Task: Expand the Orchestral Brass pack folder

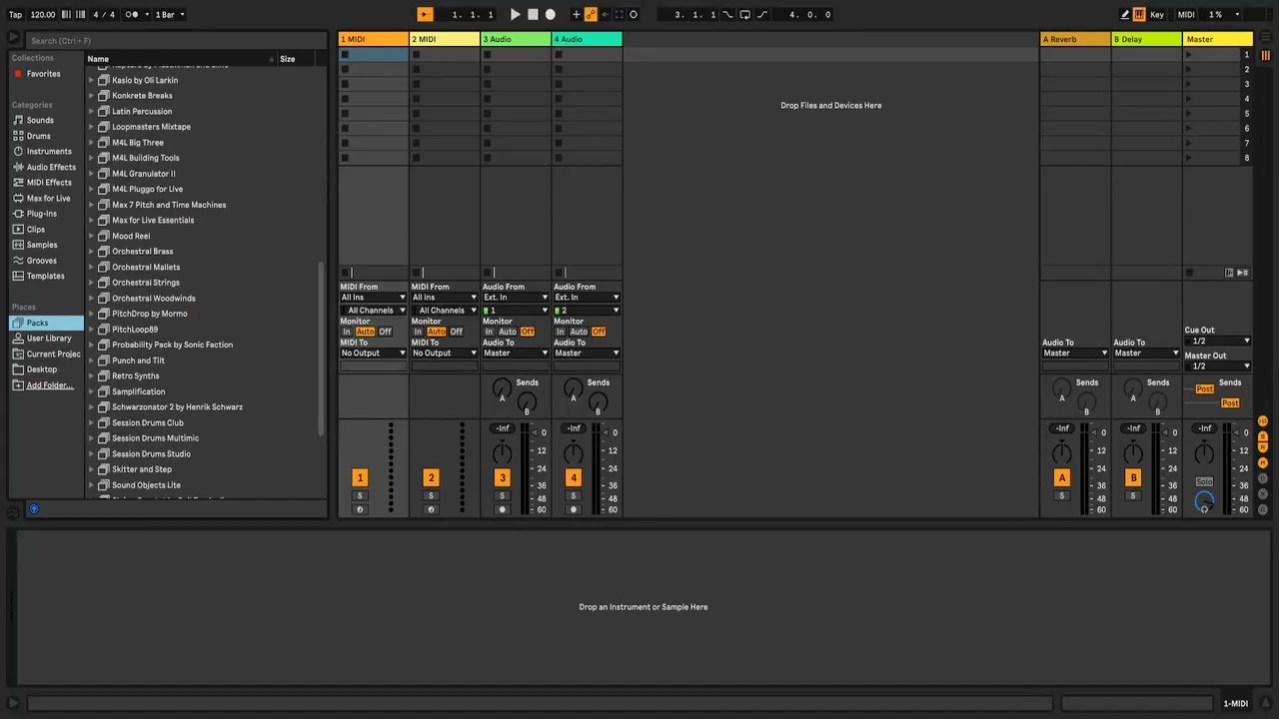Action: coord(91,252)
